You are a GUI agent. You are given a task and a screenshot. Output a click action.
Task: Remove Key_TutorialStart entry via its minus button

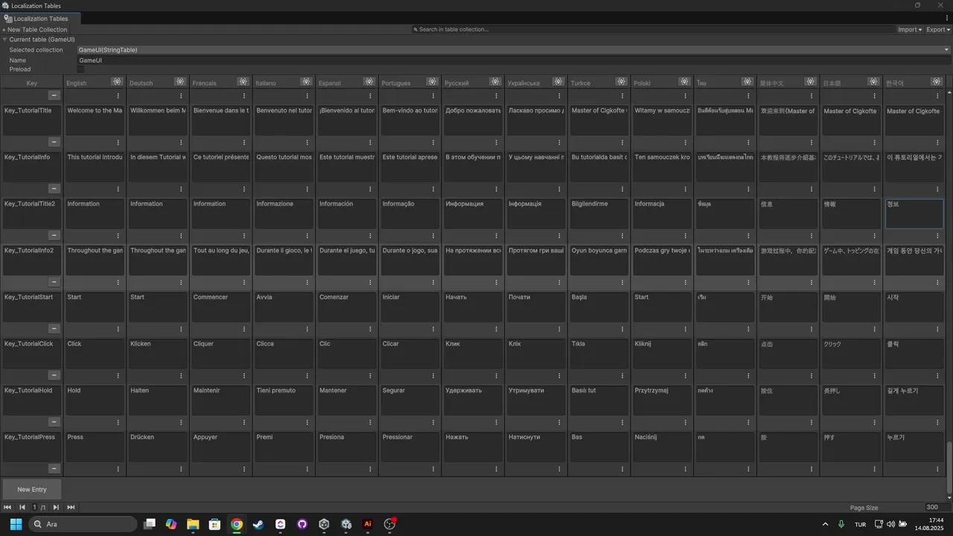54,328
